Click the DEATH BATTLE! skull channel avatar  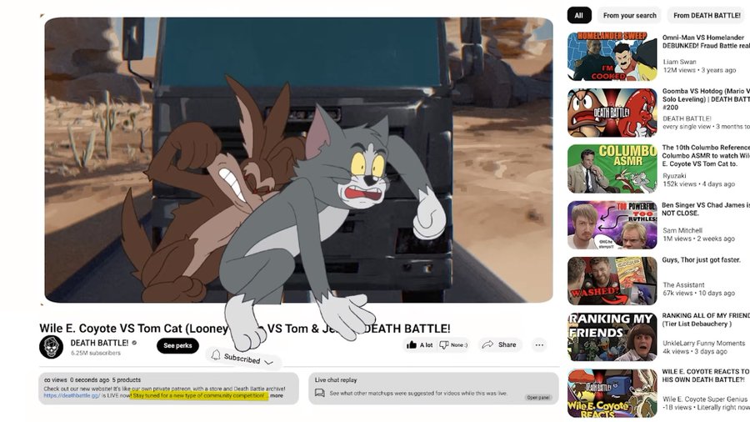(x=51, y=347)
